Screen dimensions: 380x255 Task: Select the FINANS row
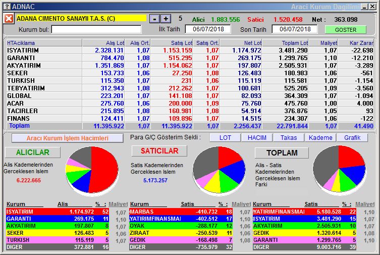pyautogui.click(x=190, y=119)
